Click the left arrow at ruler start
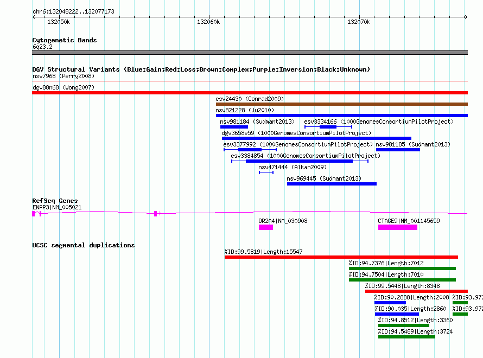483x358 pixels. tap(34, 17)
